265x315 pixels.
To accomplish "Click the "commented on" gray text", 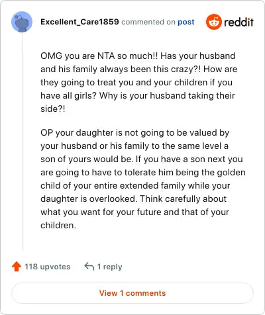I will coord(148,22).
